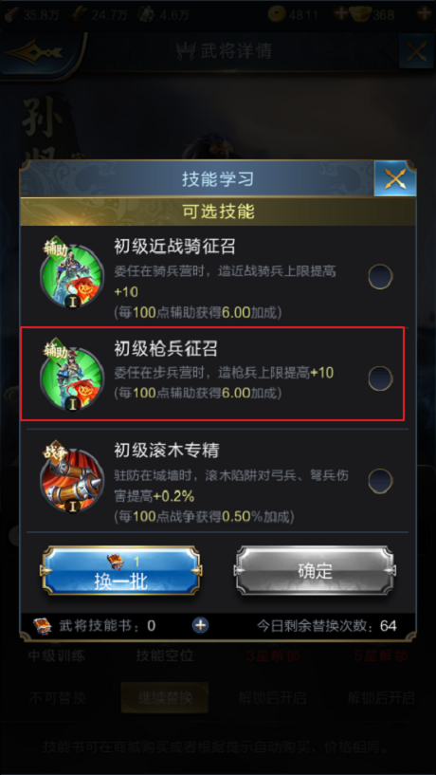Click the skill book icon beside 武将技能书
This screenshot has height=775, width=436.
(42, 626)
